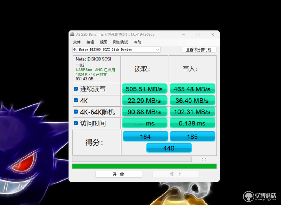Click the sequential write result 465.48 MB/s
This screenshot has height=205, width=281.
[192, 89]
